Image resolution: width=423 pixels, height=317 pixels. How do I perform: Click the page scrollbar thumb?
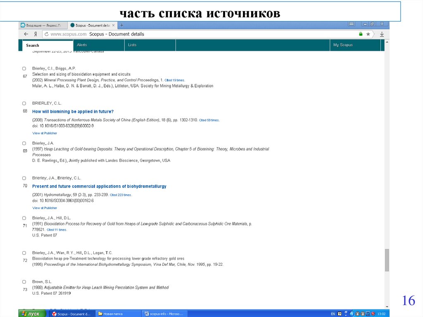tap(387, 260)
